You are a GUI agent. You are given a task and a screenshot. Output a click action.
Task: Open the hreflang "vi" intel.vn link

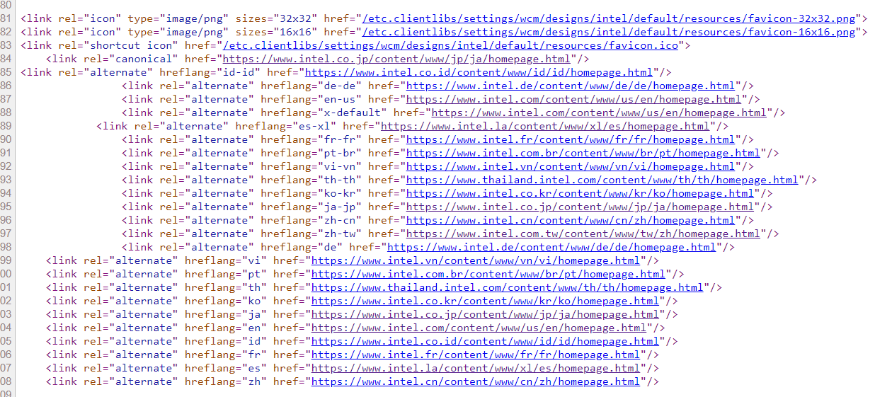pos(476,260)
